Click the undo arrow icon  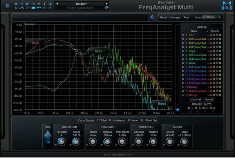pyautogui.click(x=27, y=4)
